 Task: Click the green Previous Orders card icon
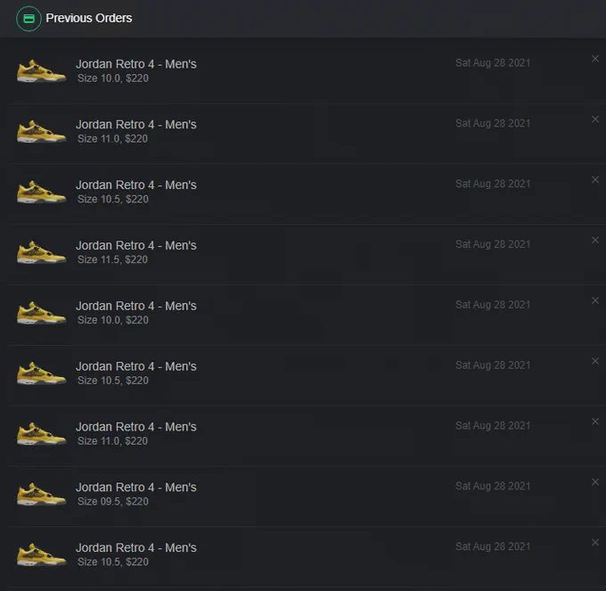pos(29,19)
